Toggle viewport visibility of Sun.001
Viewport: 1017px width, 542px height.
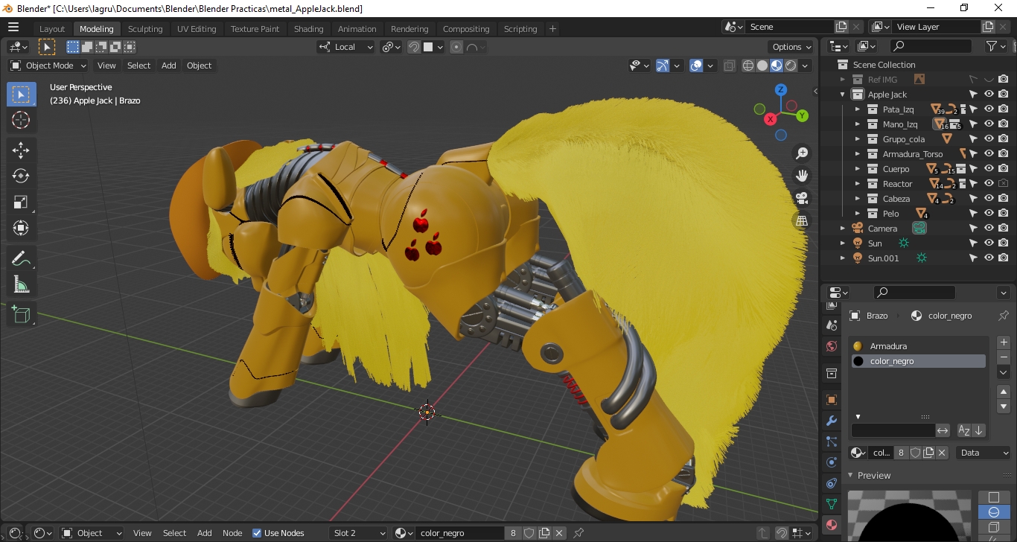(989, 258)
